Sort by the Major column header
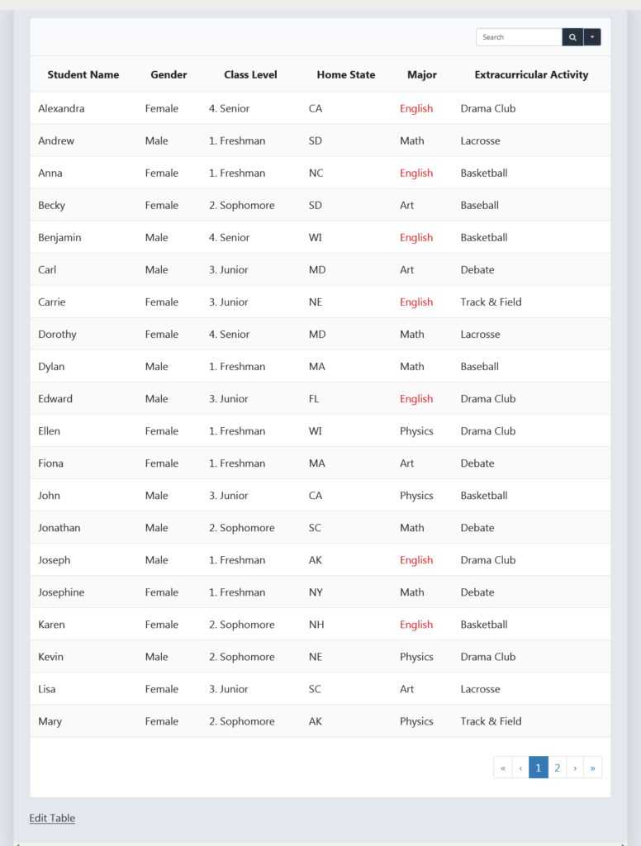 point(421,74)
